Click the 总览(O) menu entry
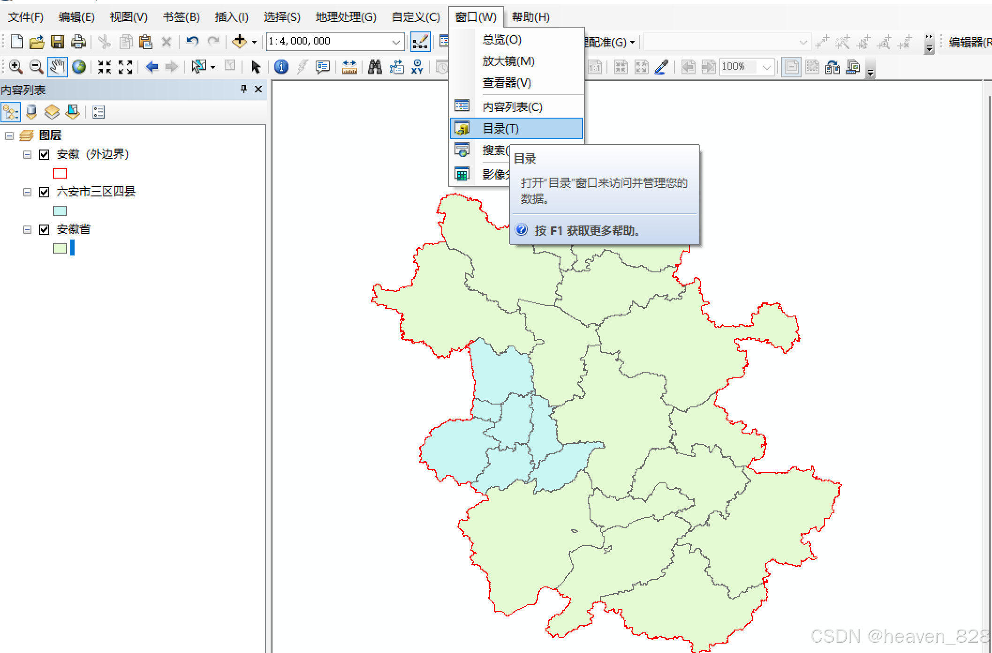992x653 pixels. [502, 40]
